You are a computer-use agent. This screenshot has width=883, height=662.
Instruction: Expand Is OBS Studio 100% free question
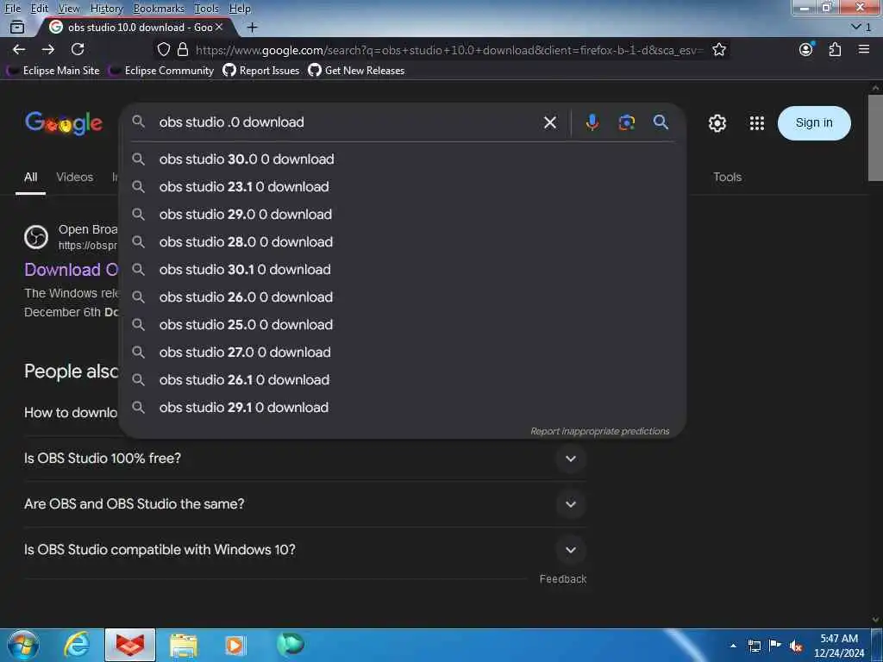(305, 459)
